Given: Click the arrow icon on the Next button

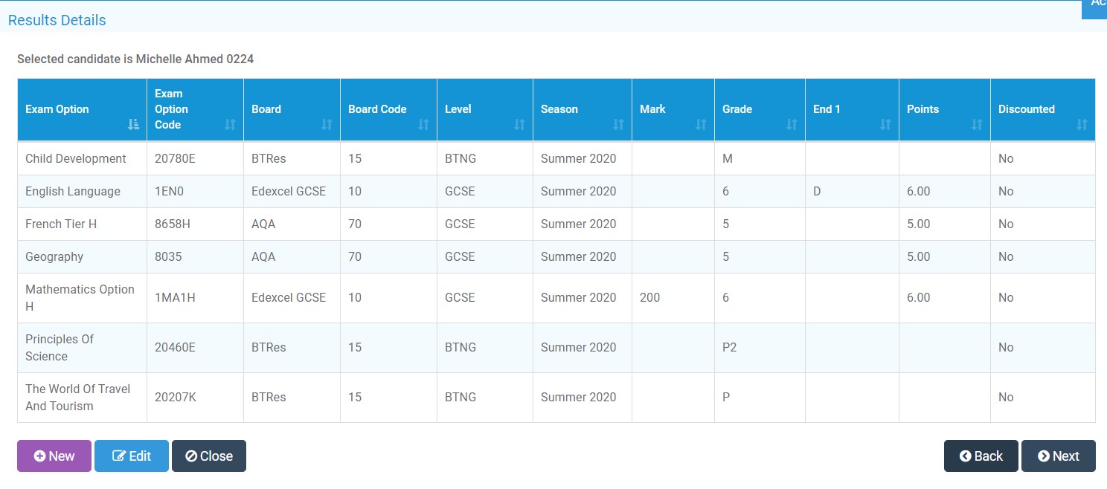Looking at the screenshot, I should 1044,456.
